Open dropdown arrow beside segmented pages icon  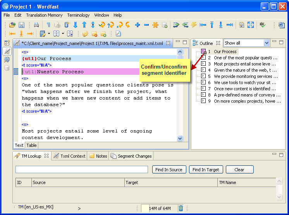[x=63, y=34]
